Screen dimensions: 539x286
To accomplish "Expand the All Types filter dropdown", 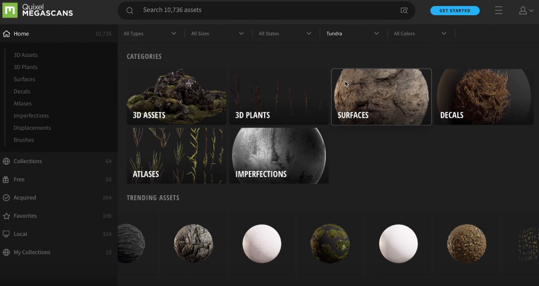I will tap(150, 34).
